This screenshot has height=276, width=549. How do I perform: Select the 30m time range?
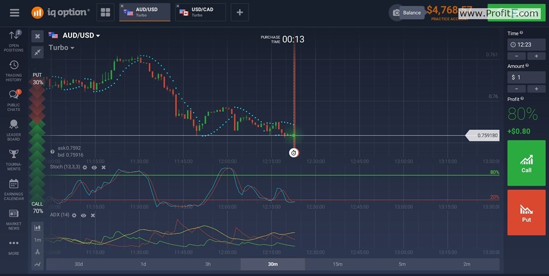point(273,264)
